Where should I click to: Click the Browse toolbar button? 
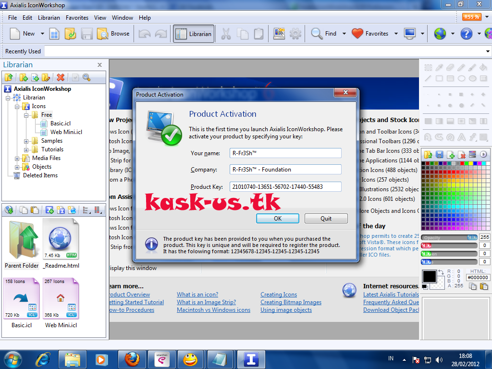(113, 34)
